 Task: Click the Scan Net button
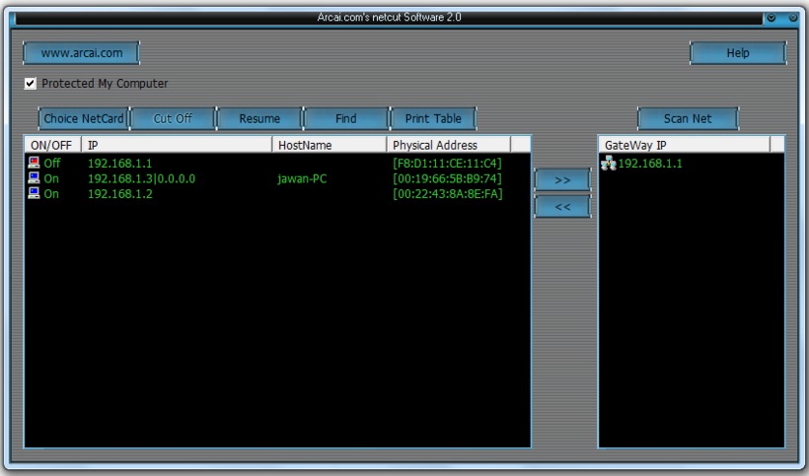(x=688, y=118)
